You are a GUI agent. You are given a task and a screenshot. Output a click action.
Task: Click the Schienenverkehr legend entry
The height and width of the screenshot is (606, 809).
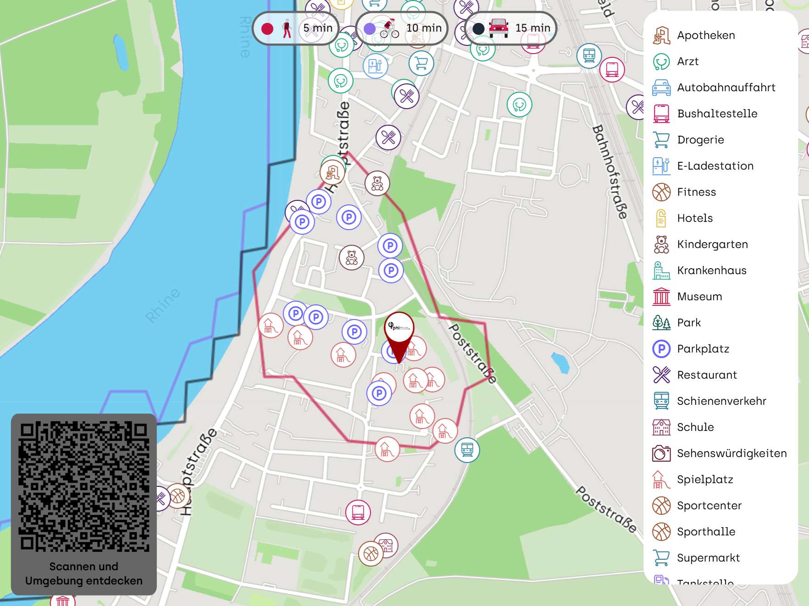(721, 401)
